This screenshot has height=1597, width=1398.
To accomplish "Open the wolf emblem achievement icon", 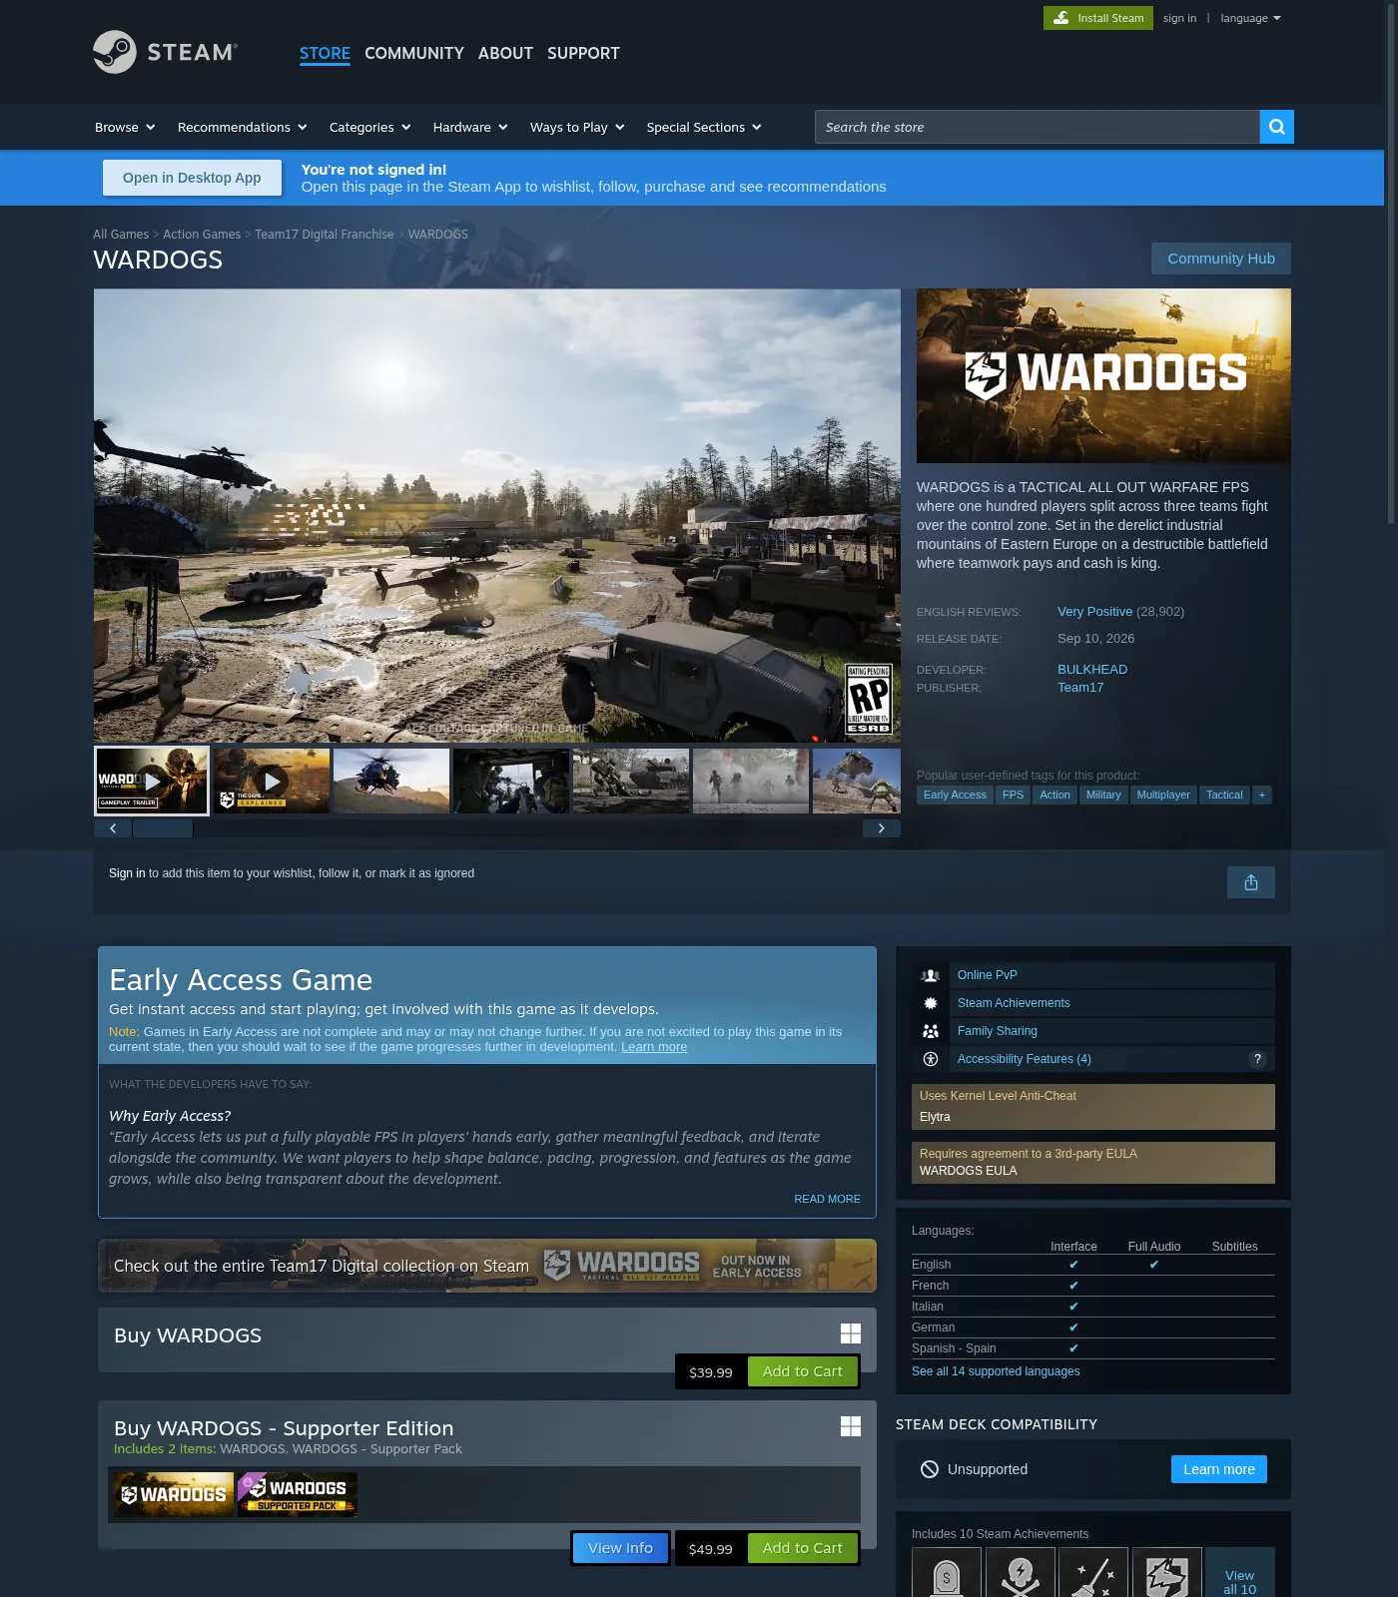I will click(x=1166, y=1573).
